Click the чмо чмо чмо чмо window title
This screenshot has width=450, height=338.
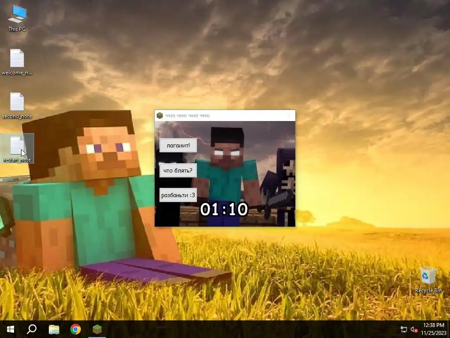click(x=187, y=116)
